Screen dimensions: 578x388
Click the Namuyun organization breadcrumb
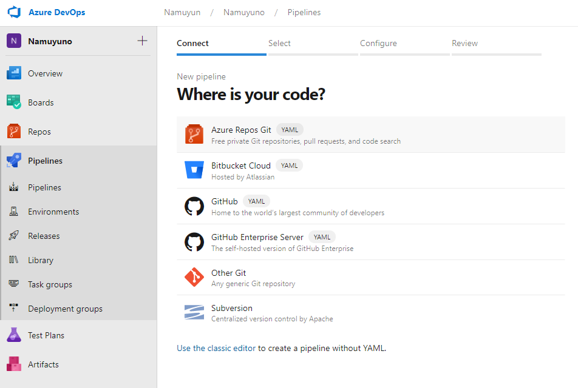pyautogui.click(x=182, y=12)
